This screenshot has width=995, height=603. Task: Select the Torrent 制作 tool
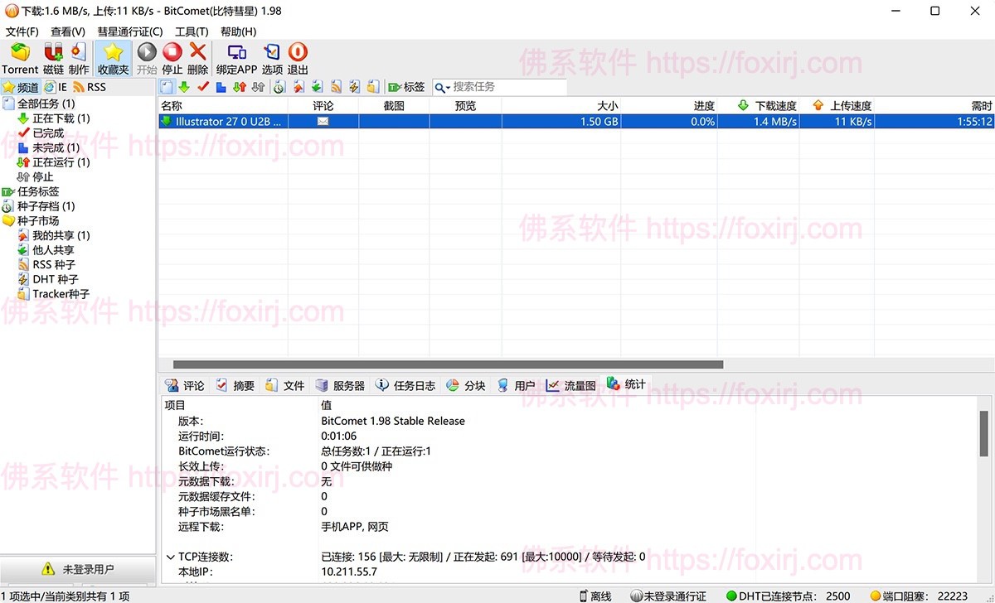click(x=78, y=56)
